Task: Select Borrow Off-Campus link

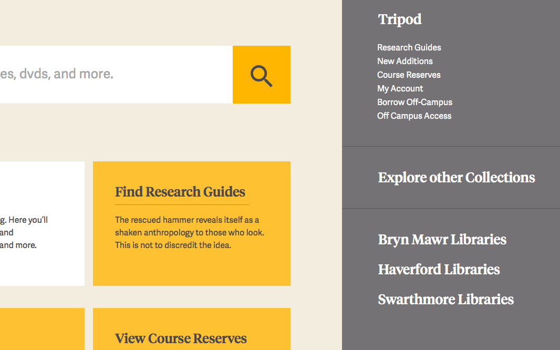Action: (414, 102)
